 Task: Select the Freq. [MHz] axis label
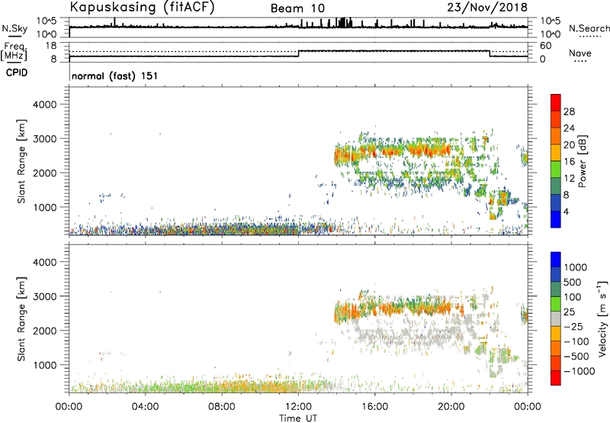point(14,52)
